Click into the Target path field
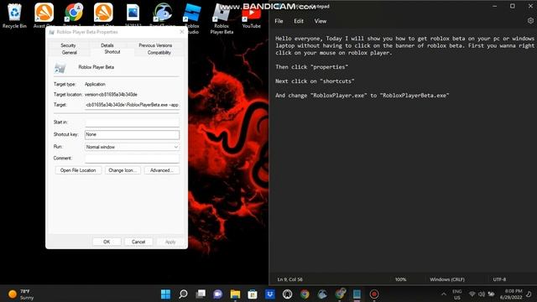537x302 pixels. tap(132, 105)
